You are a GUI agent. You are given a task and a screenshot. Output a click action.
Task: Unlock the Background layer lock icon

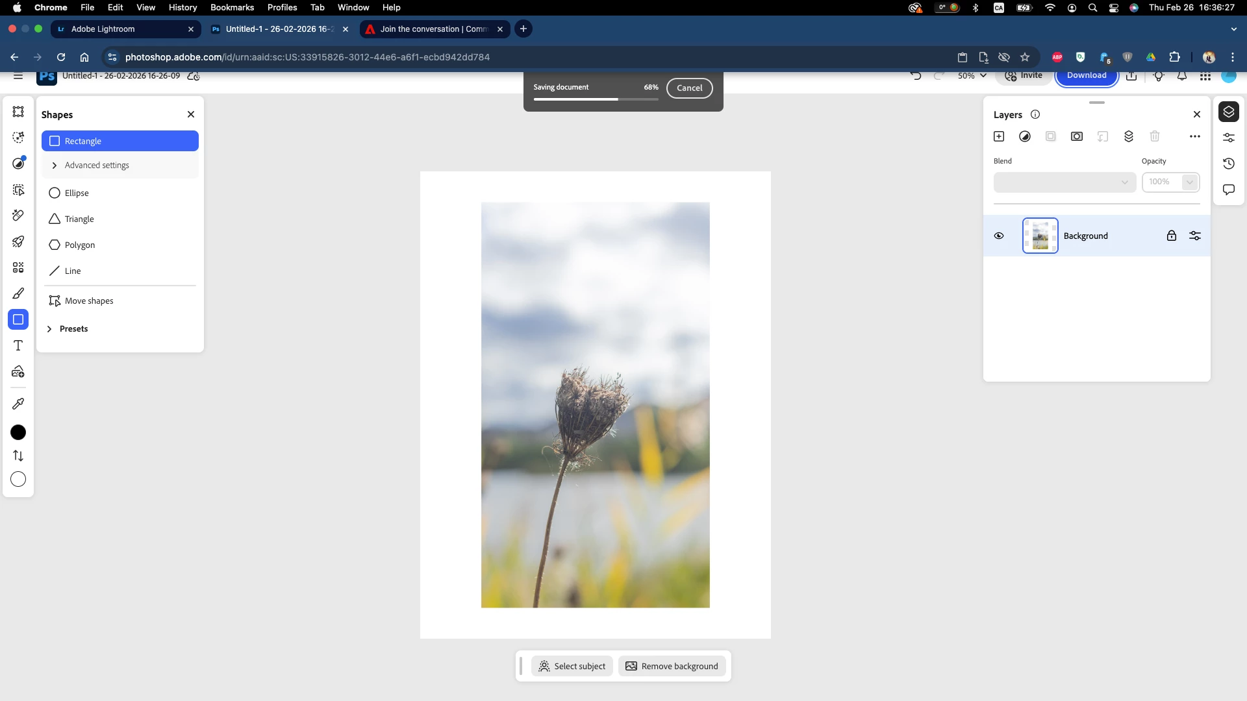(x=1172, y=236)
